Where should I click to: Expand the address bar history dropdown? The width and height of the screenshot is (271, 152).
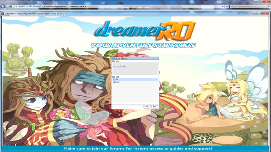[x=223, y=7]
